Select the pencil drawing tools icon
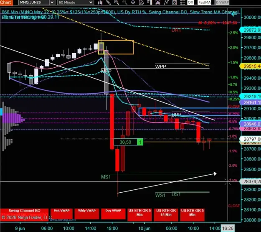Viewport: 261px width, 232px height. pos(108,3)
